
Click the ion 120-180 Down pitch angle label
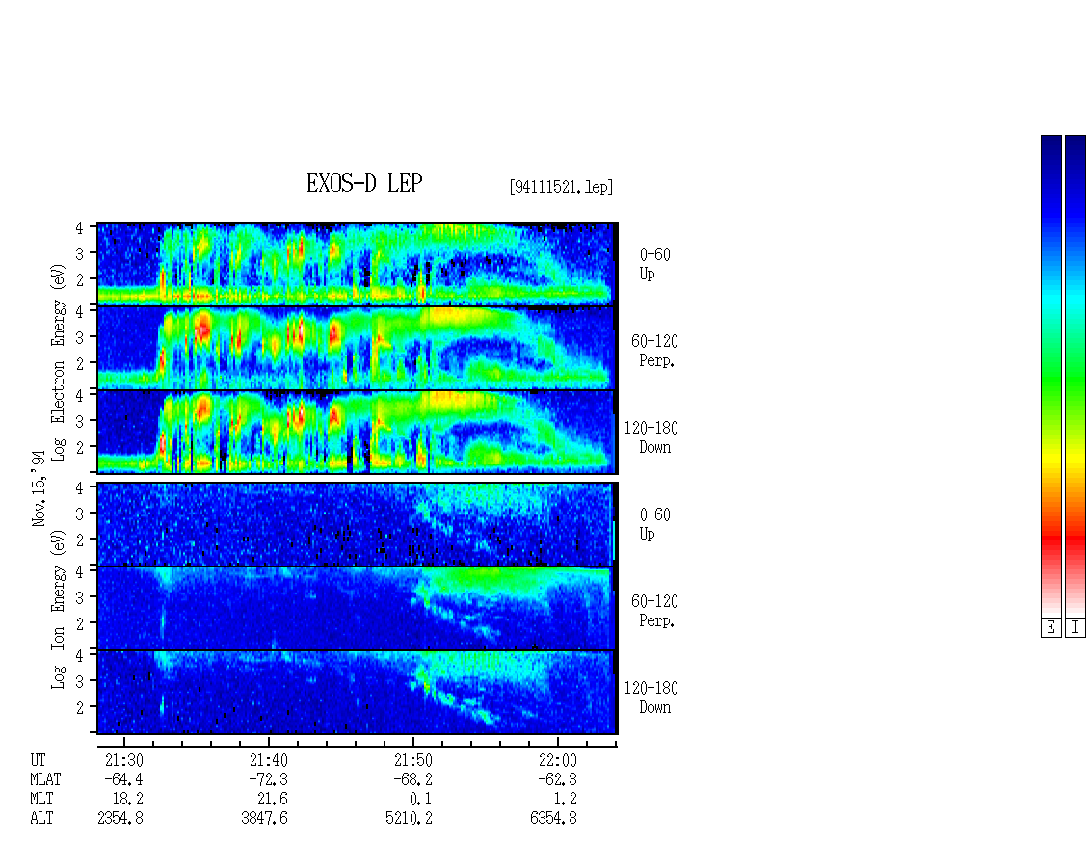pos(651,698)
